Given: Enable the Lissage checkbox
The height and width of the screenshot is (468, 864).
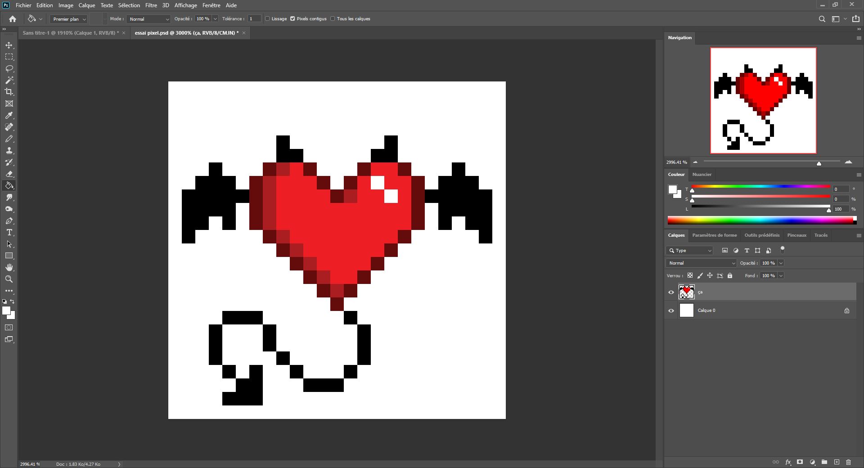Looking at the screenshot, I should [x=267, y=19].
